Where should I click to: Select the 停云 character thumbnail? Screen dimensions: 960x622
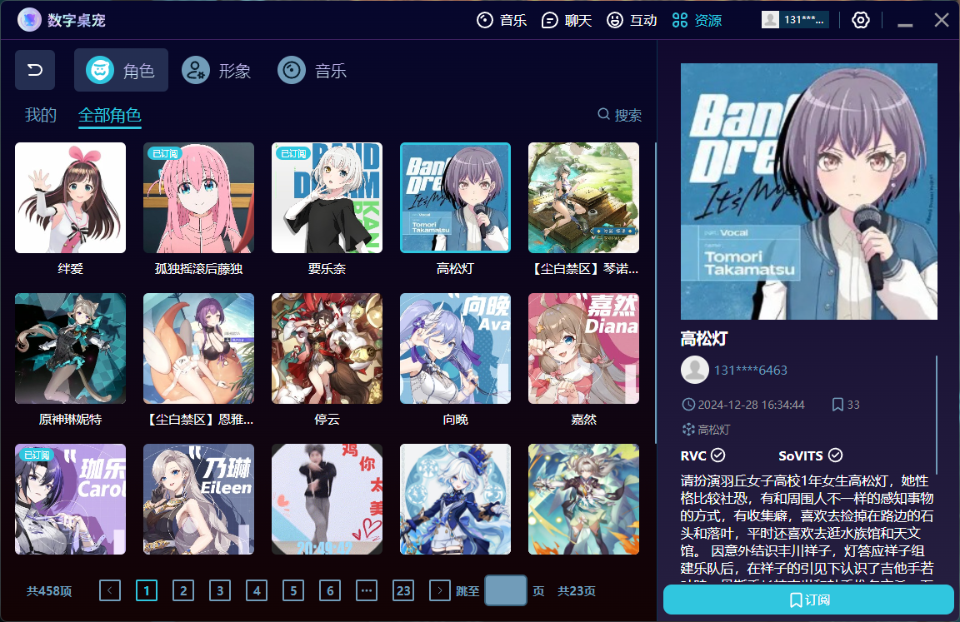pyautogui.click(x=327, y=349)
